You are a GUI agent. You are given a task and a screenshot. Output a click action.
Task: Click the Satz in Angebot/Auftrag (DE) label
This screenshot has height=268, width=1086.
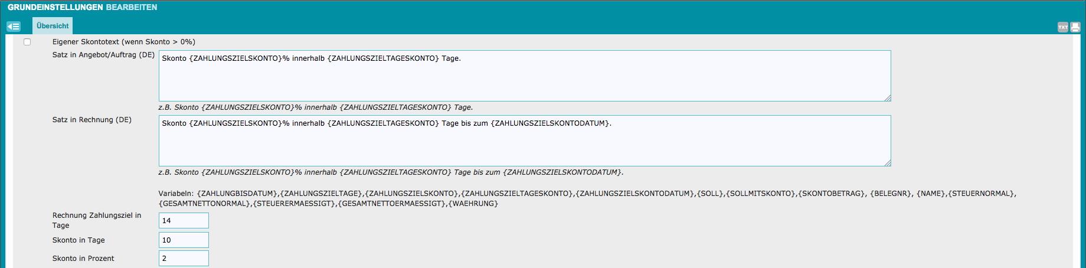(103, 55)
